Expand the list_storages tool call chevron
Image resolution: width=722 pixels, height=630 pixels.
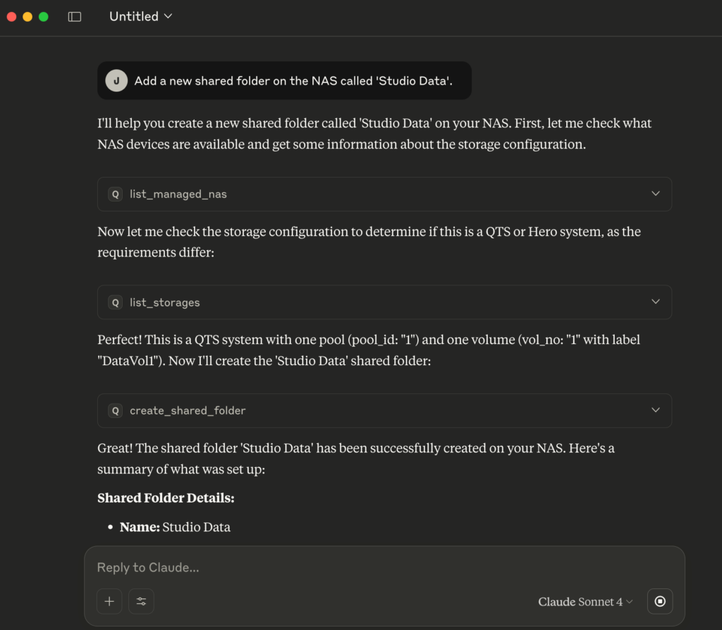(x=655, y=302)
